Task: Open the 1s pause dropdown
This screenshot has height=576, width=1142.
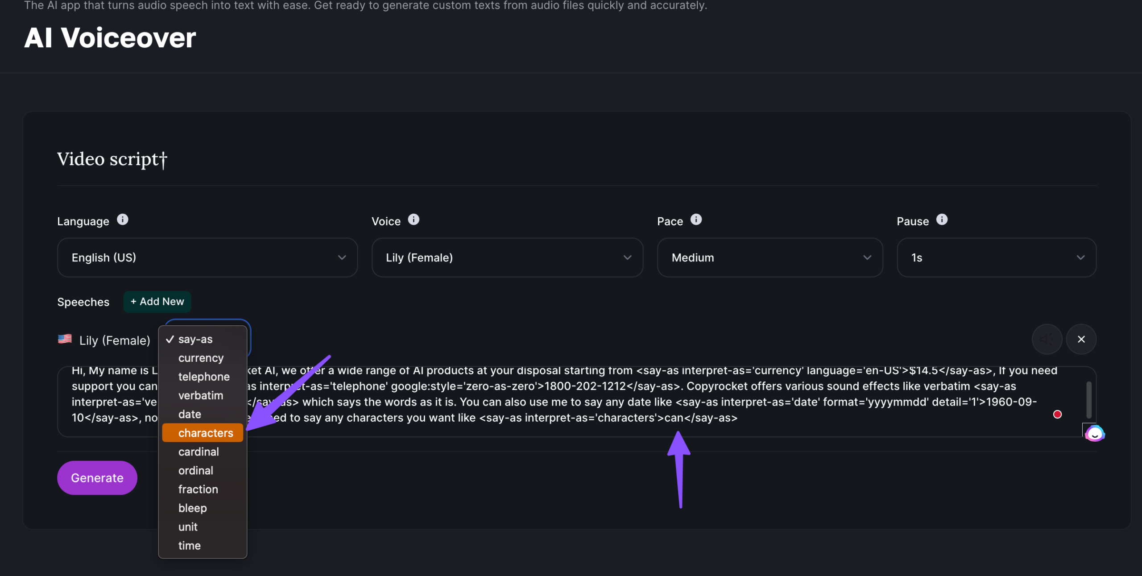Action: (x=997, y=257)
